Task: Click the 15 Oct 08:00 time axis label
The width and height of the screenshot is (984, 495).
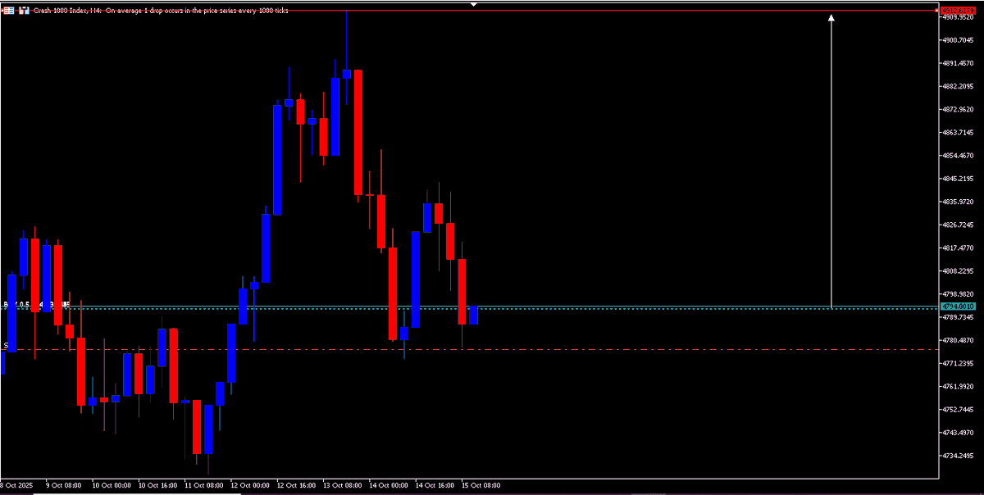Action: (x=481, y=485)
